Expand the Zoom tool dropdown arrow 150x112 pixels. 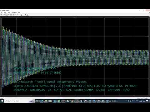click(19, 15)
